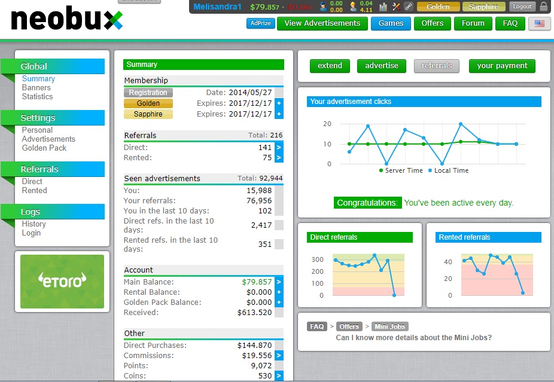The image size is (554, 382).
Task: Click the plus icon next to Sapphire expiry
Action: point(279,114)
